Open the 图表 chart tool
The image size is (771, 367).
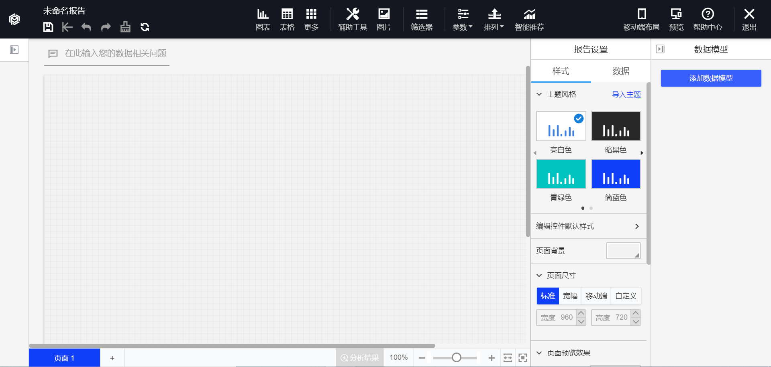click(x=263, y=19)
